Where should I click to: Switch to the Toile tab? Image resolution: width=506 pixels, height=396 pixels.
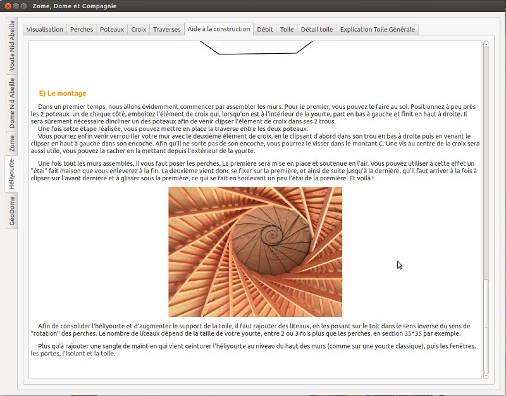click(287, 29)
